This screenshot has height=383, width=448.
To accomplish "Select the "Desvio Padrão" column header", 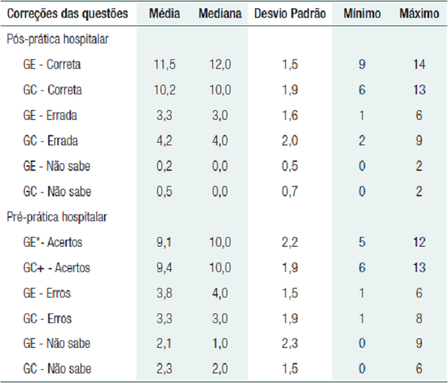I will point(289,14).
